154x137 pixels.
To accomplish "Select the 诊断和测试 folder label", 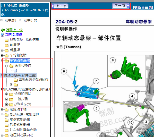I will (23, 94).
